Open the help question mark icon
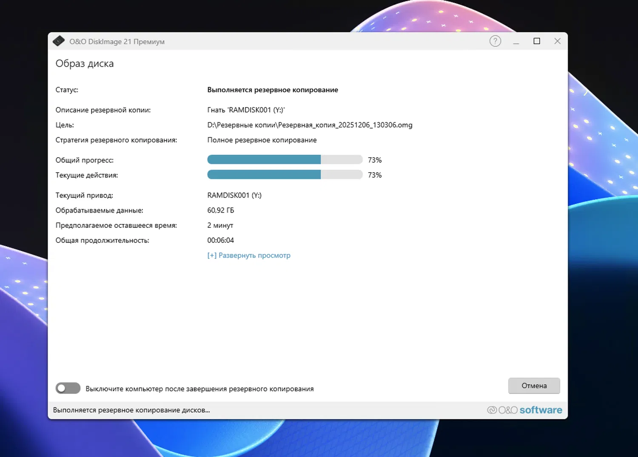The height and width of the screenshot is (457, 638). (x=495, y=41)
